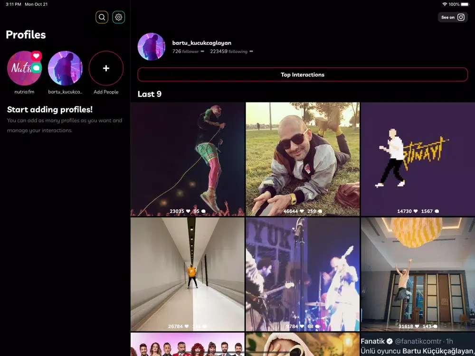Click heart icon beside 23035 likes
Screen dimensions: 475x356
[188, 211]
